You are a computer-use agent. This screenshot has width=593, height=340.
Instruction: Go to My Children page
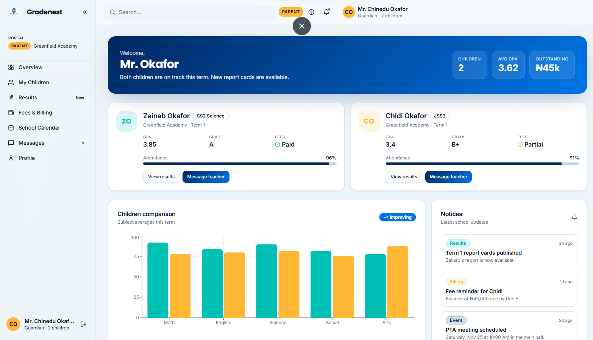pyautogui.click(x=47, y=82)
